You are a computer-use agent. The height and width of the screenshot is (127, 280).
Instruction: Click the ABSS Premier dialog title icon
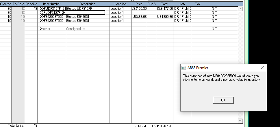tap(183, 68)
